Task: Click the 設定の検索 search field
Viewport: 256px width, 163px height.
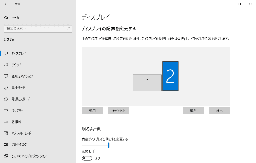Action: 38,29
